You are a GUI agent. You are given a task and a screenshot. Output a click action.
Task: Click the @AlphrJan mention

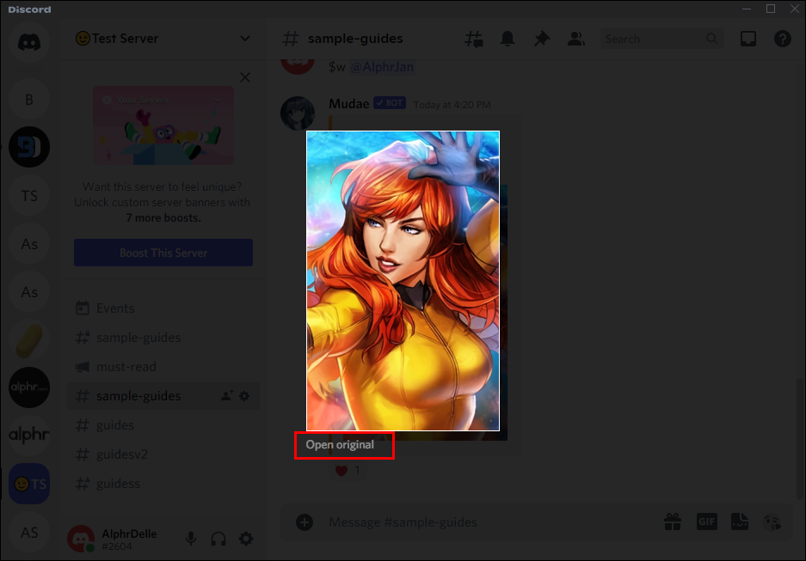[382, 67]
